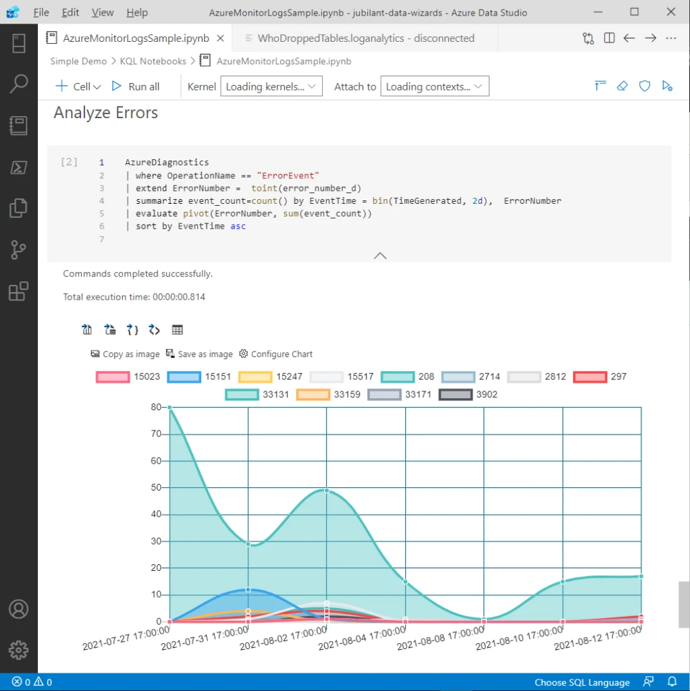Open Source Control view in sidebar
Image resolution: width=690 pixels, height=691 pixels.
(x=18, y=250)
